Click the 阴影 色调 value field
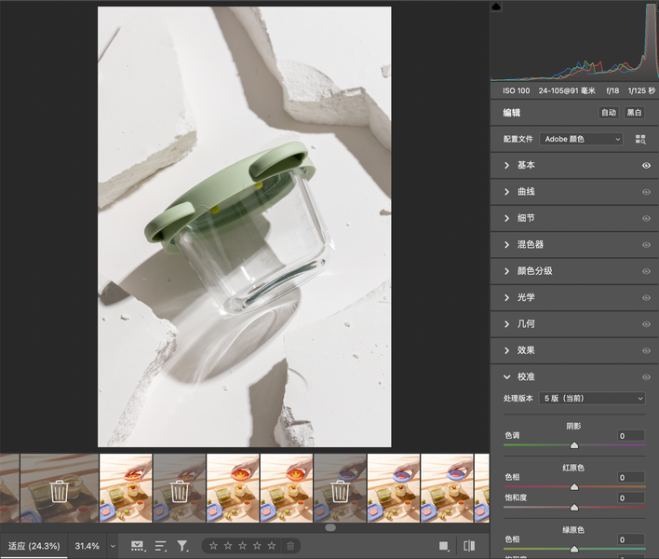This screenshot has width=659, height=559. pos(631,436)
